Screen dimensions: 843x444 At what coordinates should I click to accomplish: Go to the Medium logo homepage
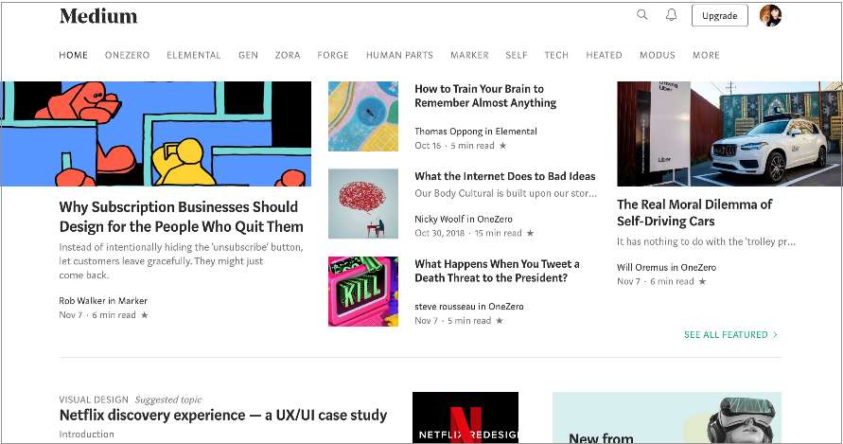(x=98, y=16)
